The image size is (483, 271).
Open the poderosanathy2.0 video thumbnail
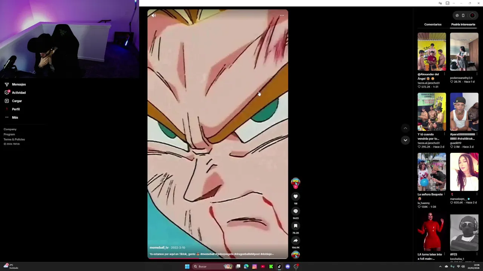[x=464, y=52]
